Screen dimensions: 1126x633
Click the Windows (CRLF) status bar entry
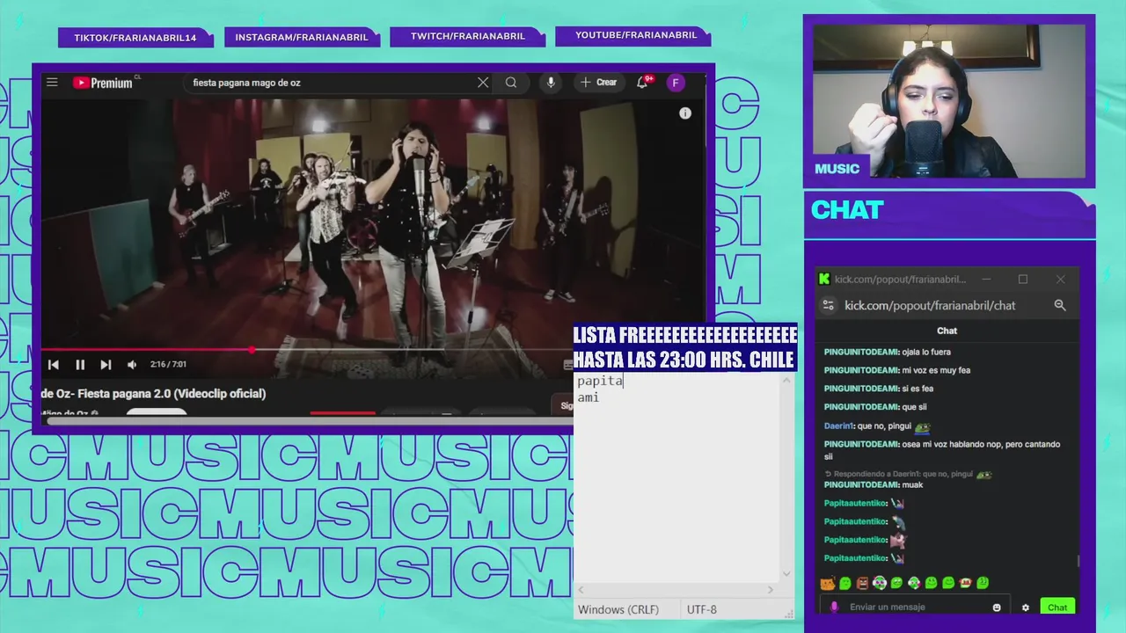point(618,609)
